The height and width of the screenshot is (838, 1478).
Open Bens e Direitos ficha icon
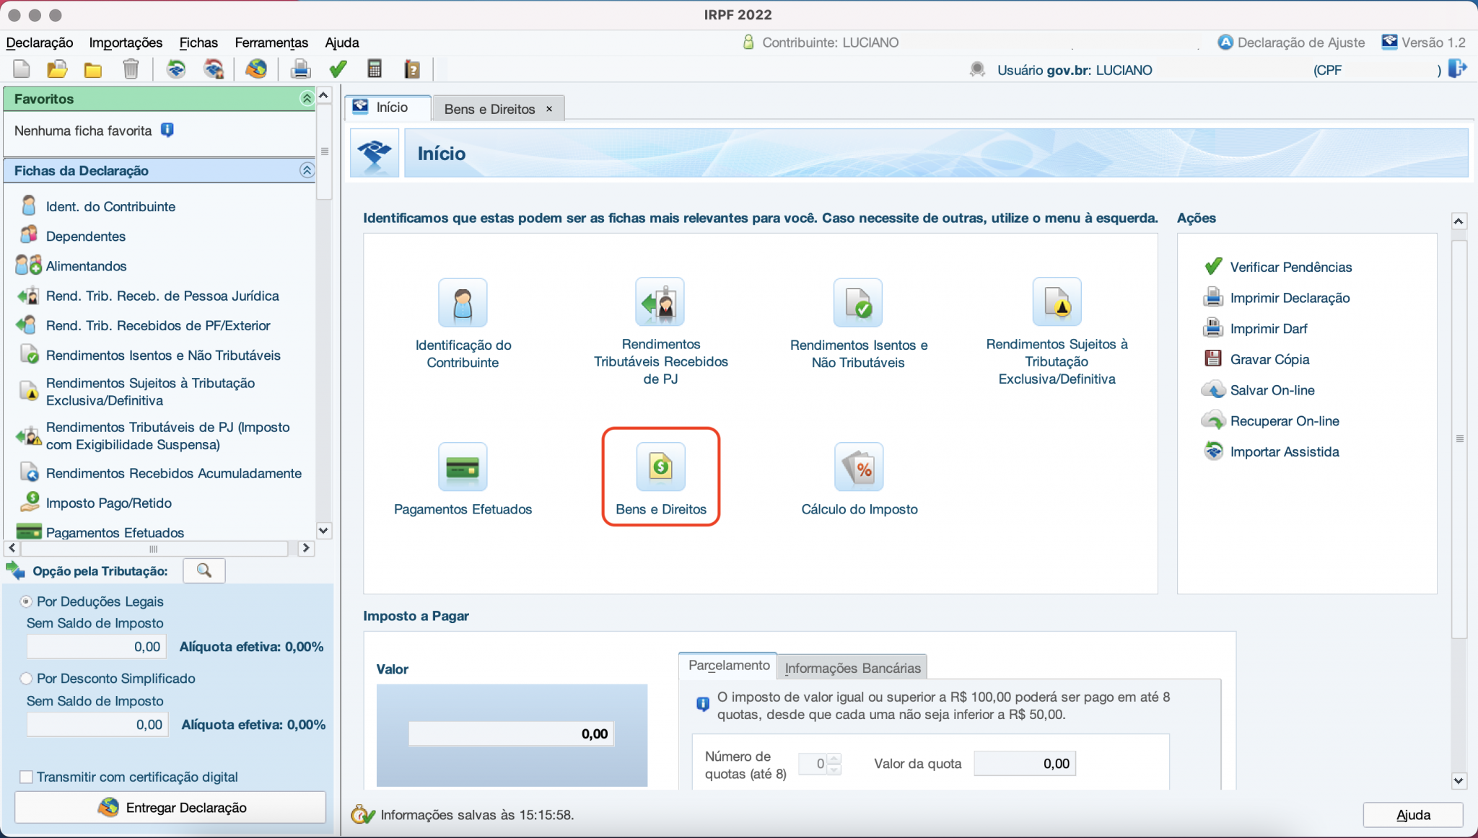[660, 467]
